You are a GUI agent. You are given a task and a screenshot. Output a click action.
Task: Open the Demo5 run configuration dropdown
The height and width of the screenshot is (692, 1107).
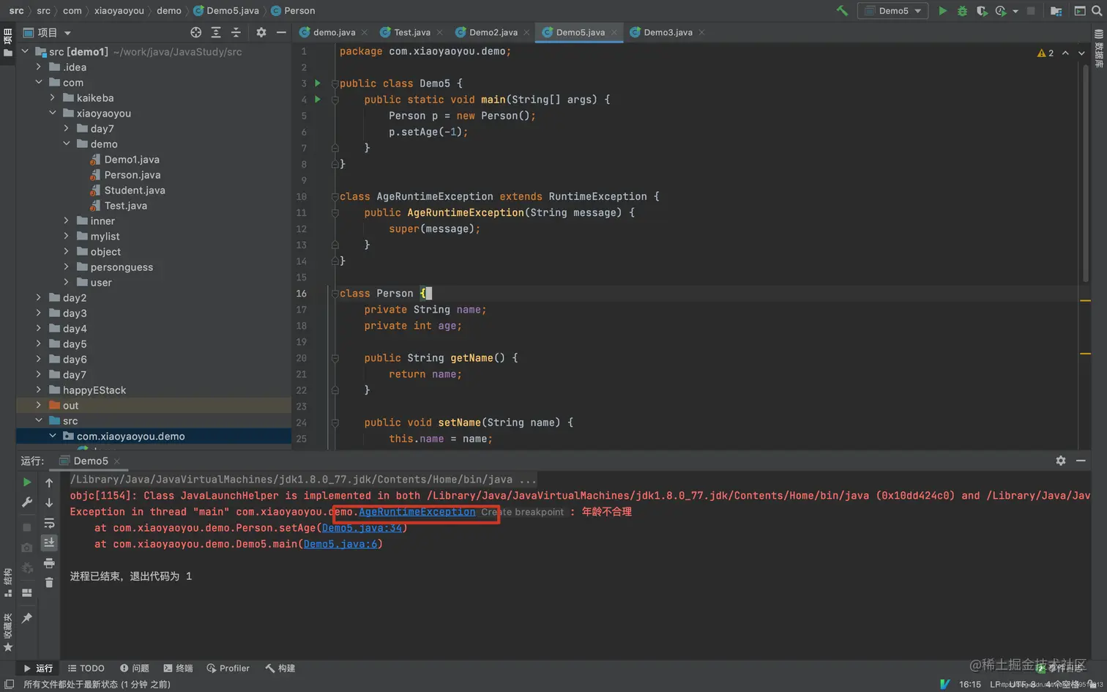click(893, 11)
